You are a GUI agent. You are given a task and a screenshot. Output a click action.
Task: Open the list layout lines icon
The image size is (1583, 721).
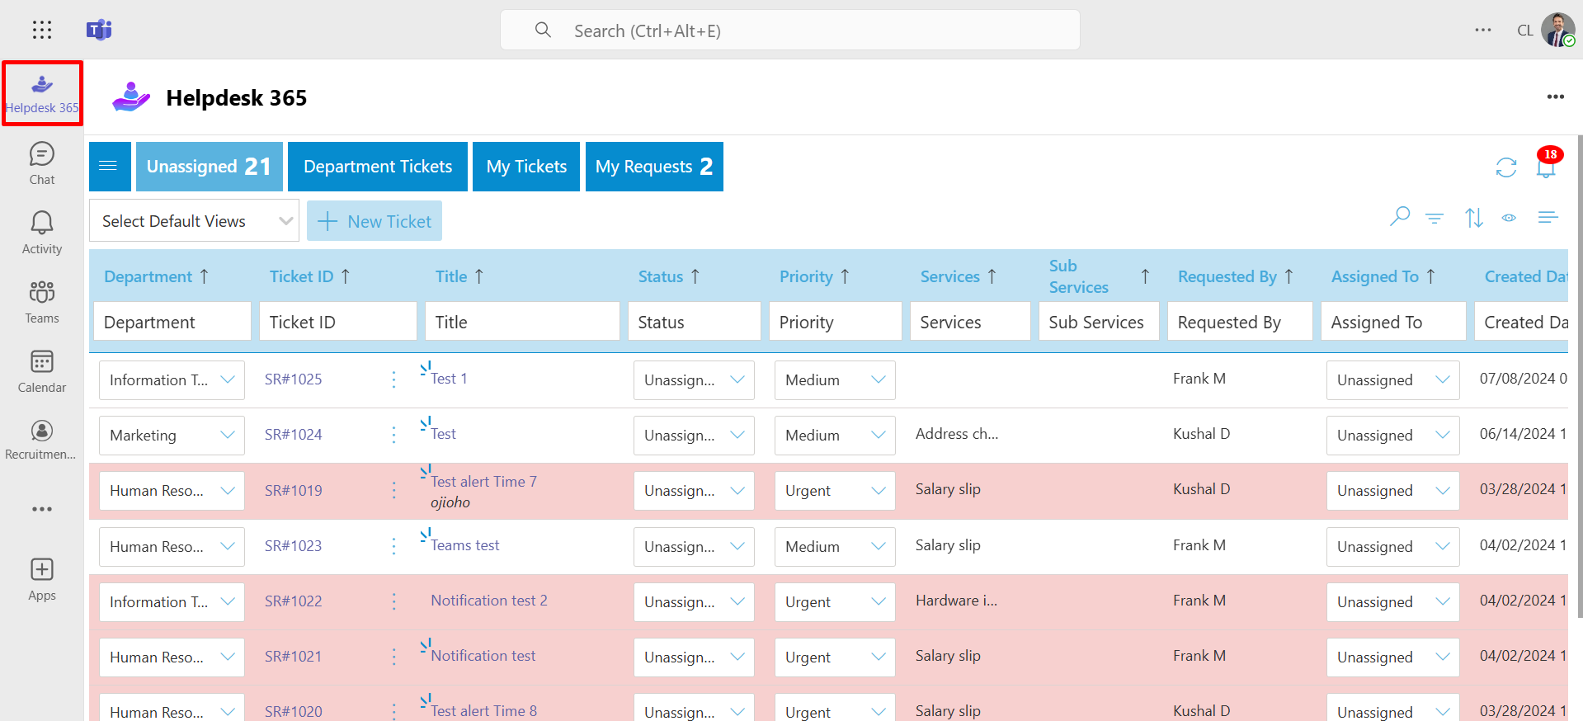[x=1548, y=217]
